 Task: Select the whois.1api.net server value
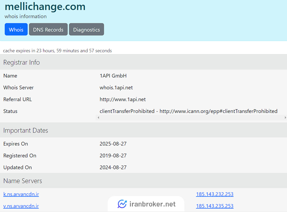click(x=116, y=88)
